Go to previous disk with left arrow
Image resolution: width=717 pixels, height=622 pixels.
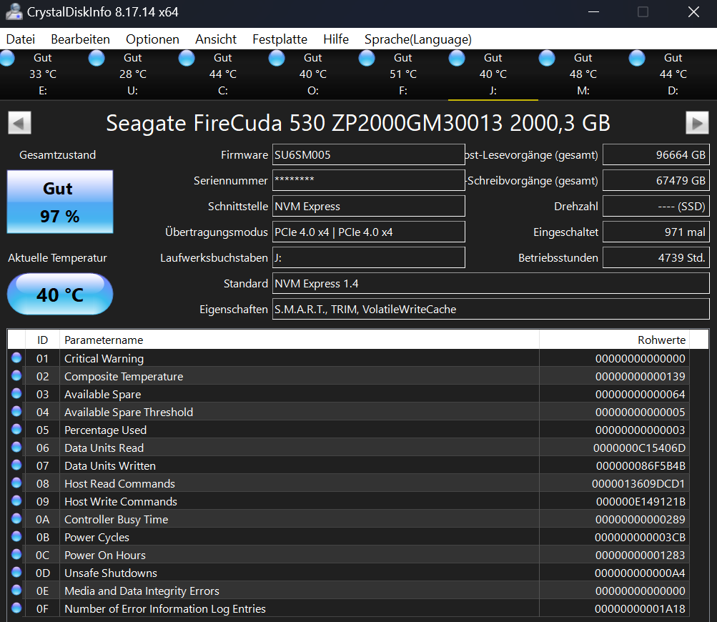click(x=20, y=122)
